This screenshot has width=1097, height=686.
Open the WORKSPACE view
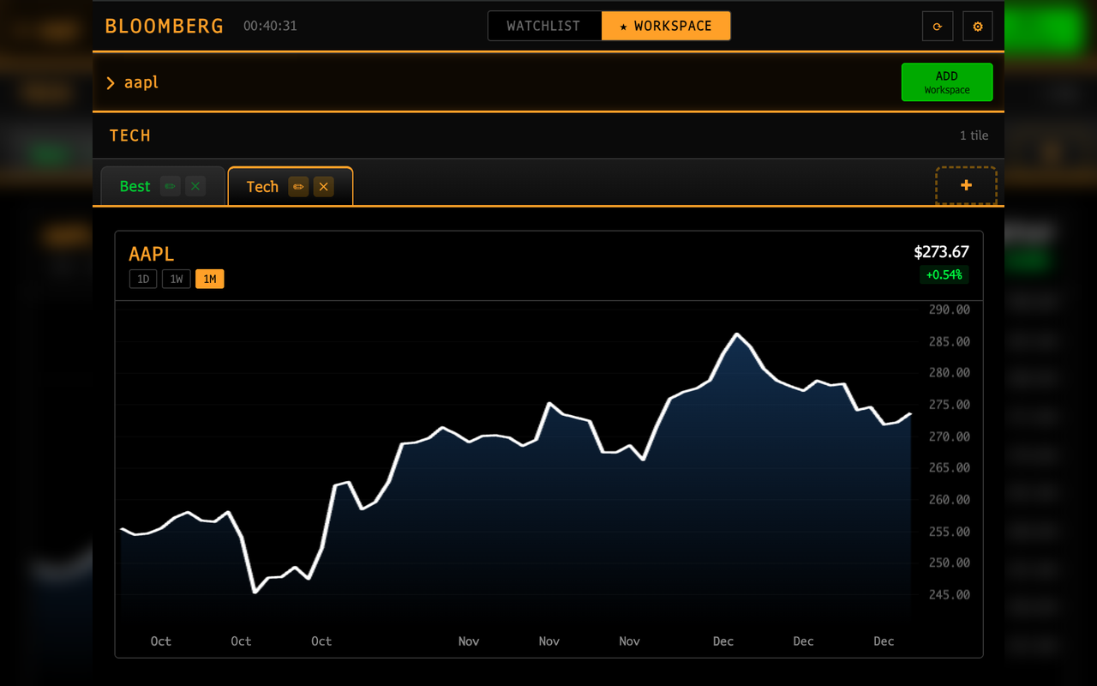(666, 26)
